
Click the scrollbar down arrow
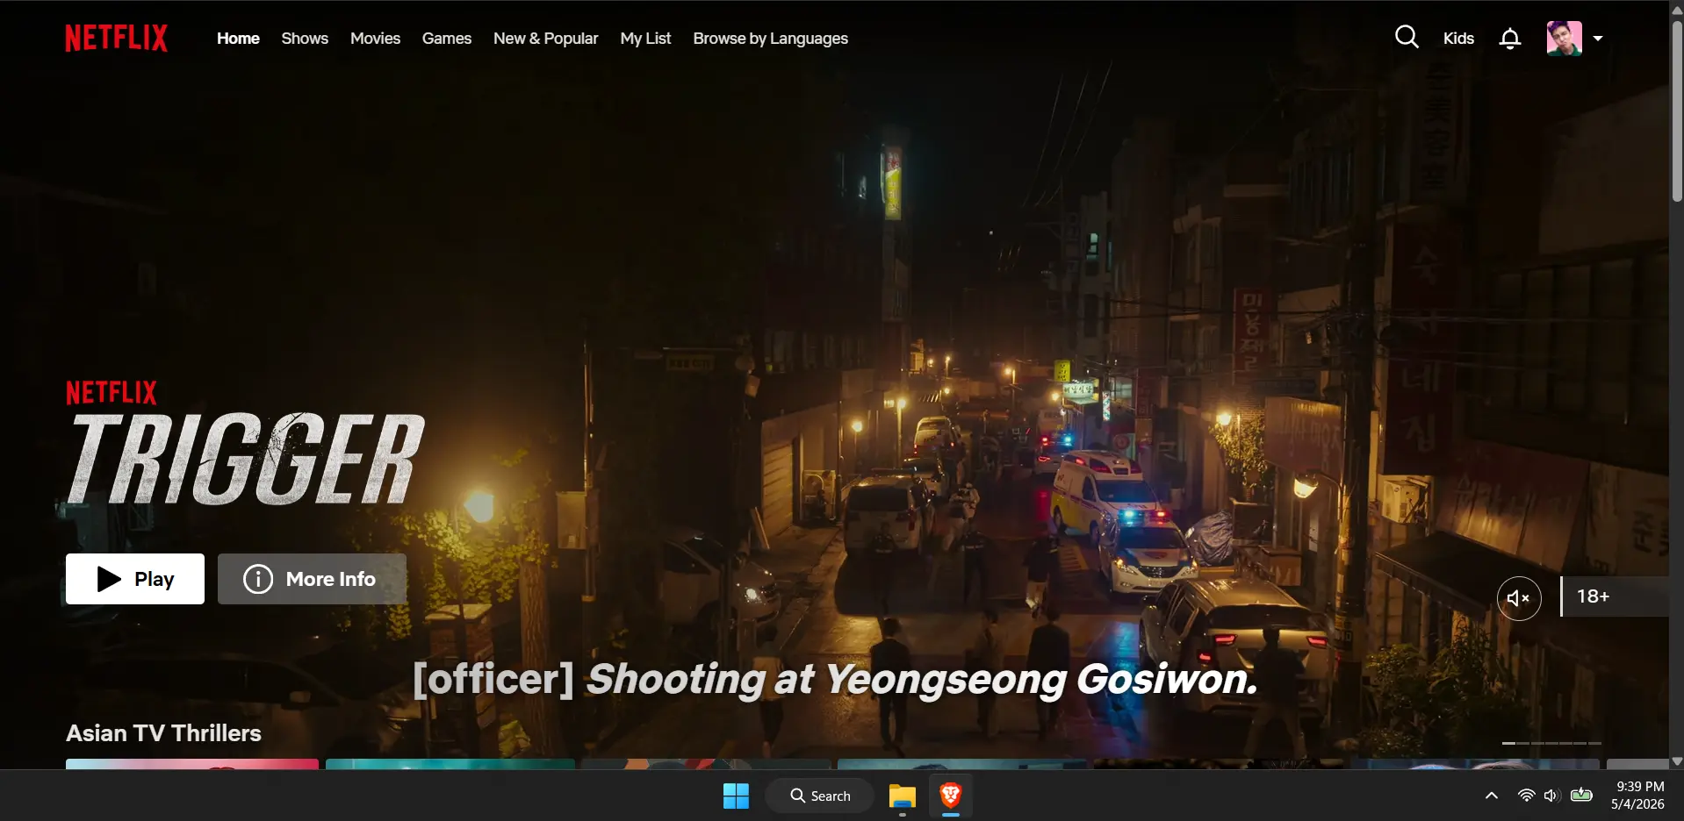pyautogui.click(x=1677, y=761)
